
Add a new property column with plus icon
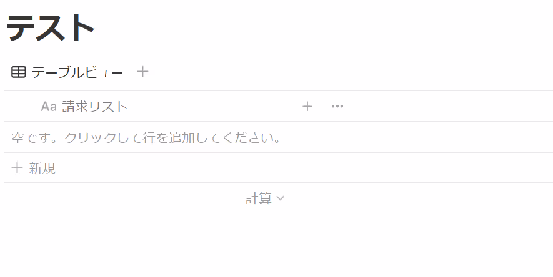(307, 106)
